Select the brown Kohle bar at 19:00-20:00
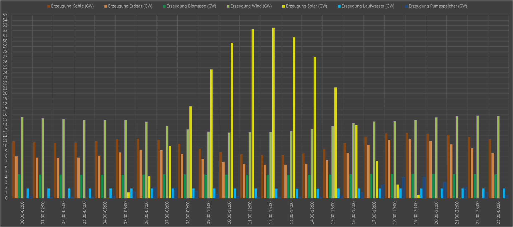Image resolution: width=513 pixels, height=227 pixels. pyautogui.click(x=407, y=166)
